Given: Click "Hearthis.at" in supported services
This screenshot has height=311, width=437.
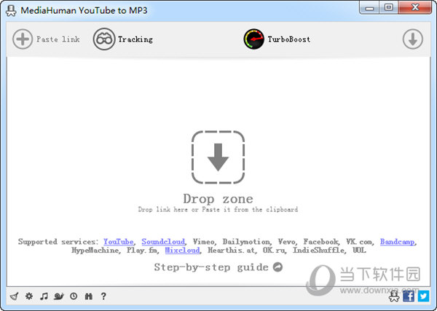Looking at the screenshot, I should 232,250.
